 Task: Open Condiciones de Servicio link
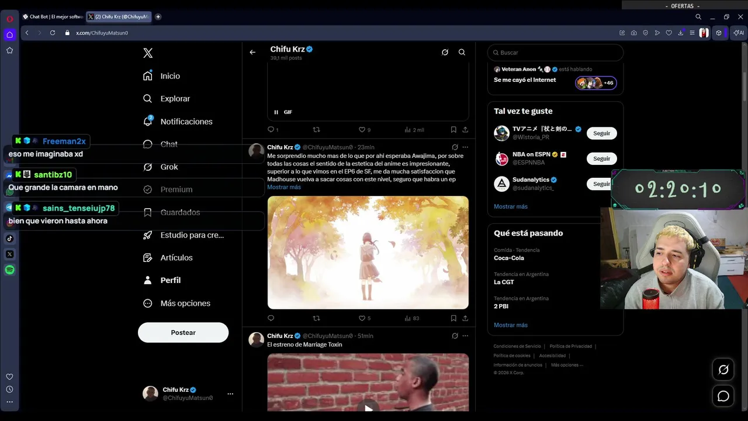[x=517, y=346]
